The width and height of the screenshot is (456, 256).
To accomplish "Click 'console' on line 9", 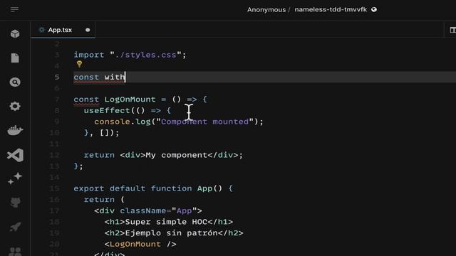I will [x=112, y=122].
